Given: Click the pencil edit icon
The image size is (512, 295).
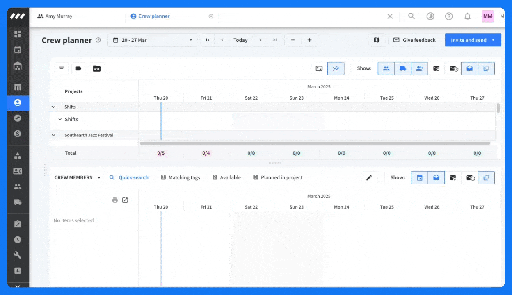Looking at the screenshot, I should [369, 178].
